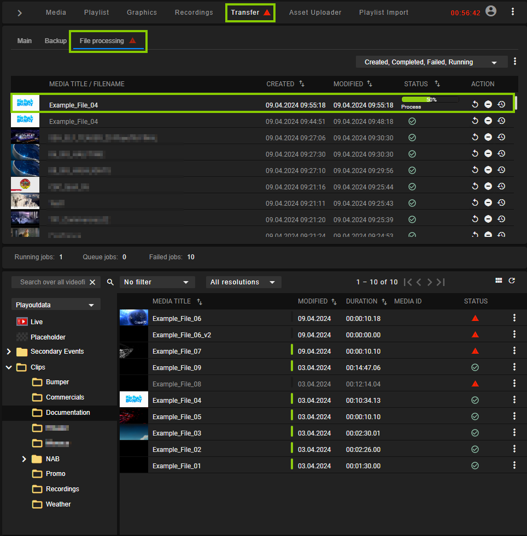
Task: Refresh the media library list
Action: [512, 281]
